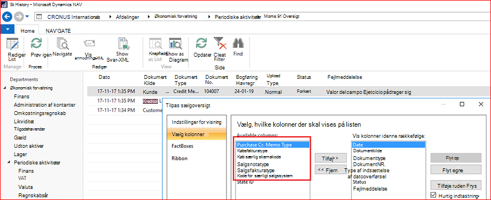Viewport: 491px width, 200px height.
Task: Click the Rediger List ribbon icon
Action: 13,44
